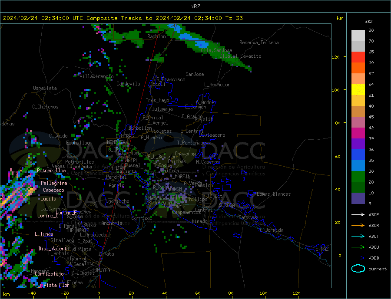Viewport: 391px width, 299px height.
Task: Click the Reserva_Telteca label
Action: coord(259,43)
